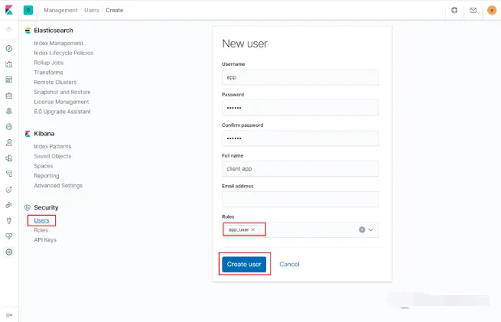Open the Machine Learning sidebar icon
This screenshot has height=322, width=501.
(9, 127)
